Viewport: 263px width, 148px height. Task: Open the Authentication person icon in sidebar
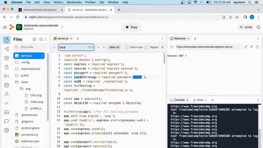pos(7,94)
